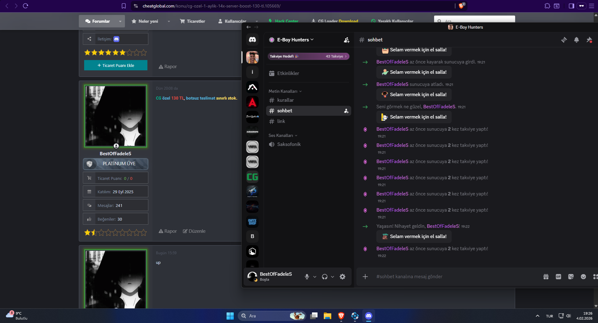The height and width of the screenshot is (323, 598).
Task: Open the browser hamburger menu
Action: (591, 6)
